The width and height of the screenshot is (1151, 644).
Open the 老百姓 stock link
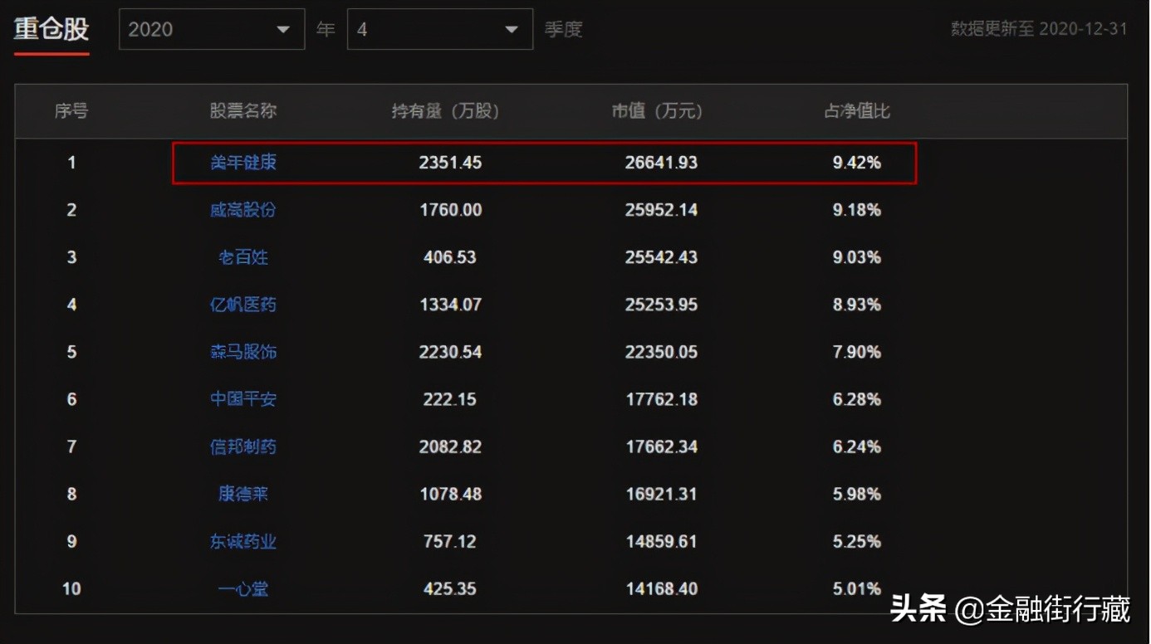[x=243, y=257]
